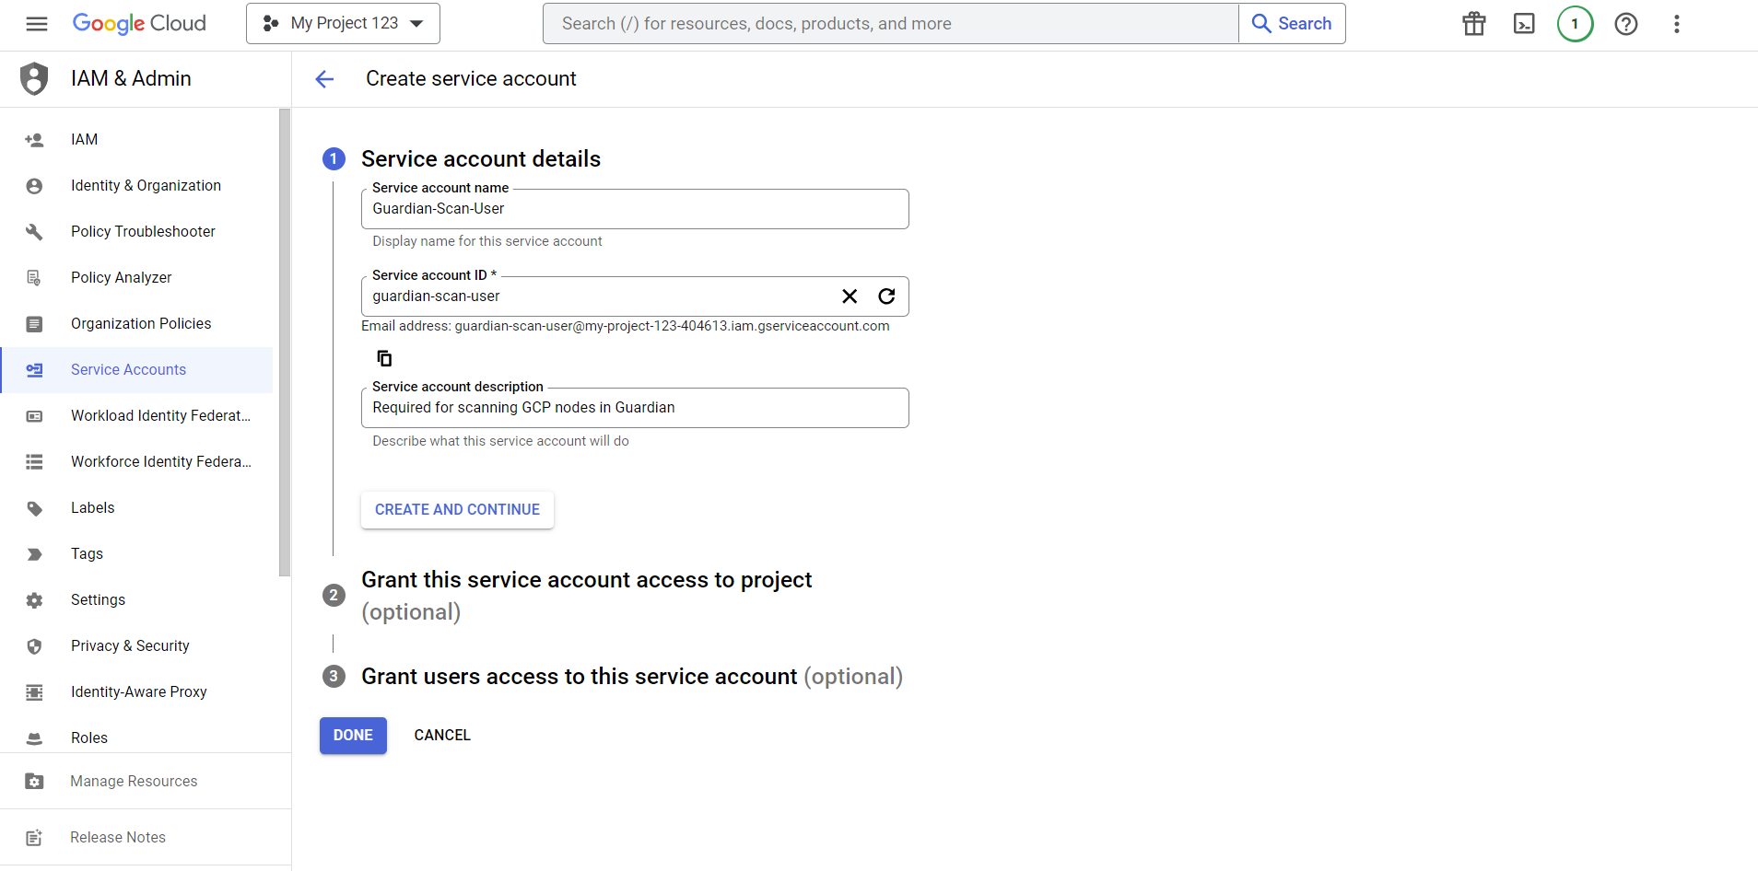The height and width of the screenshot is (871, 1758).
Task: Click the Release Notes icon
Action: pos(34,838)
